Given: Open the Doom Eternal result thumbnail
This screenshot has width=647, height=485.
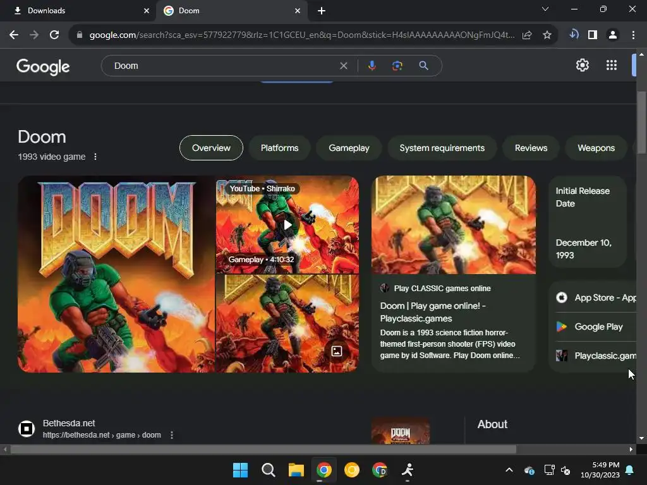Looking at the screenshot, I should click(x=400, y=431).
